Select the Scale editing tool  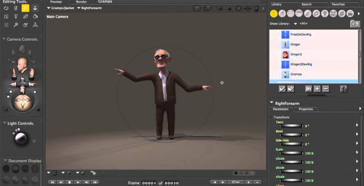6,16
